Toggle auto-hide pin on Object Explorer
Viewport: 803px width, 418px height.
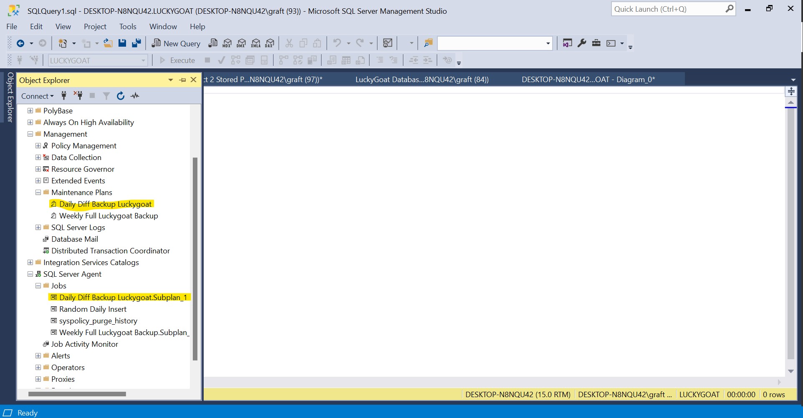coord(182,80)
